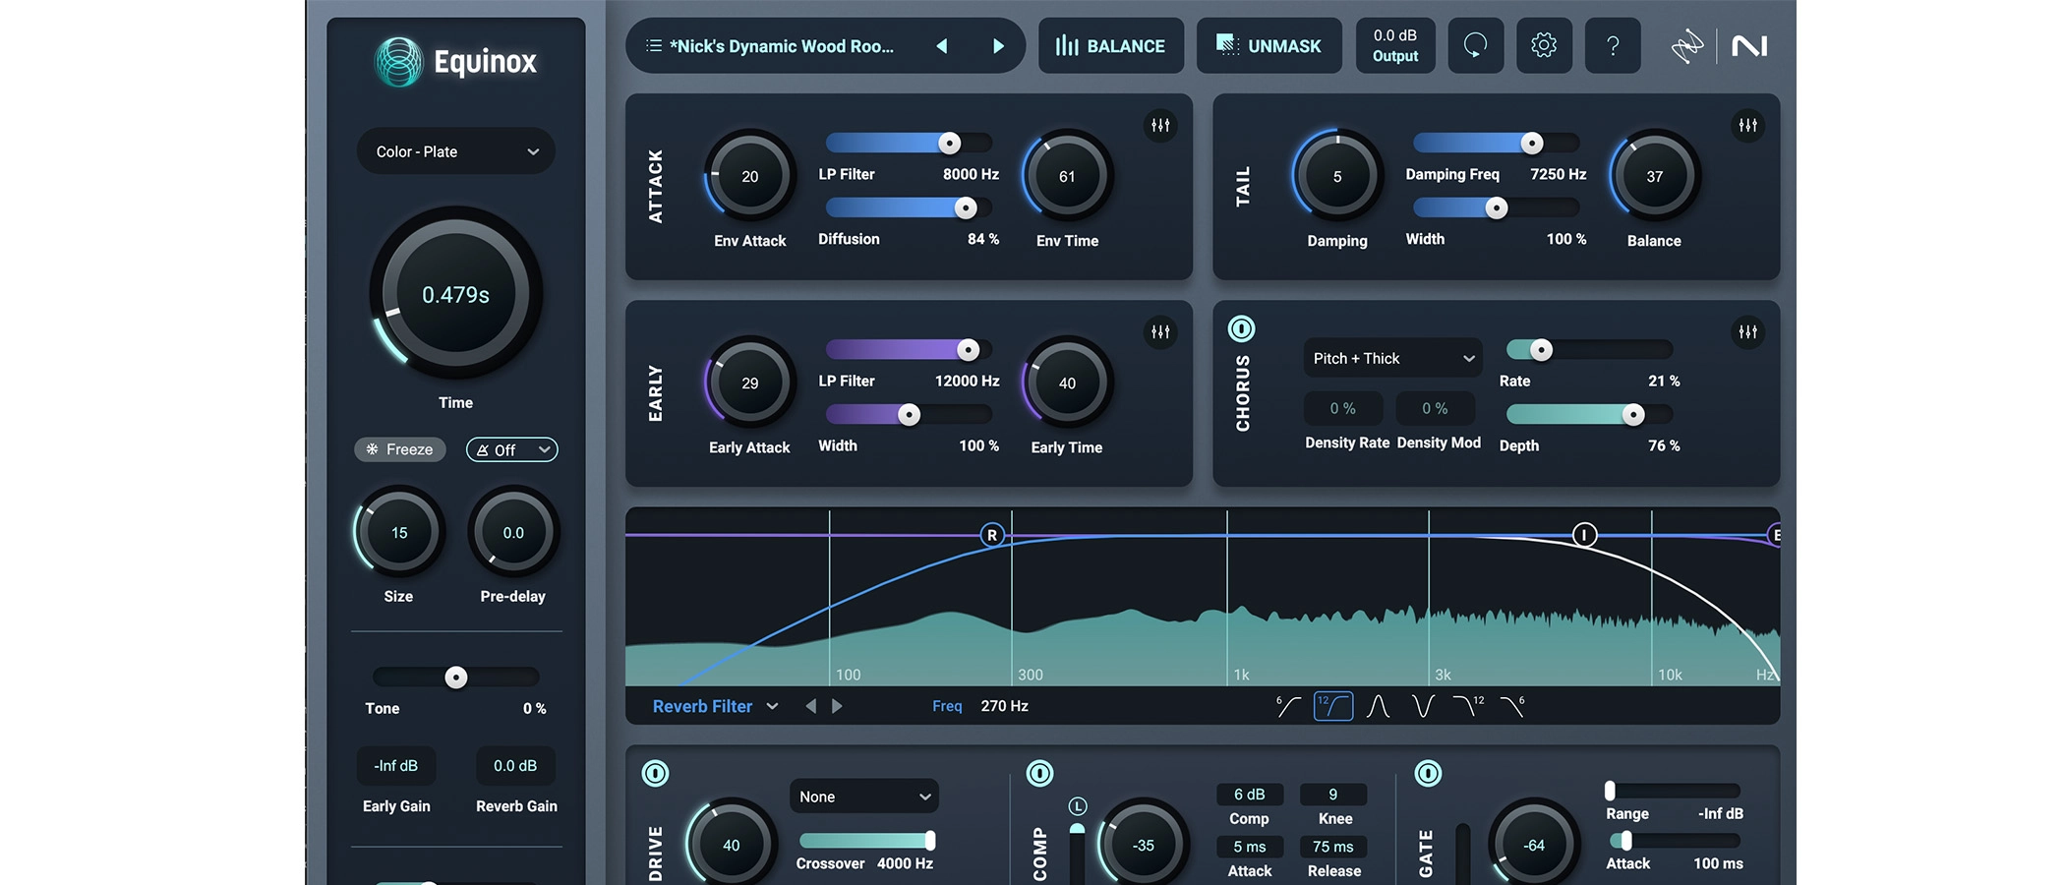
Task: Open the preset list menu icon
Action: coord(653,46)
